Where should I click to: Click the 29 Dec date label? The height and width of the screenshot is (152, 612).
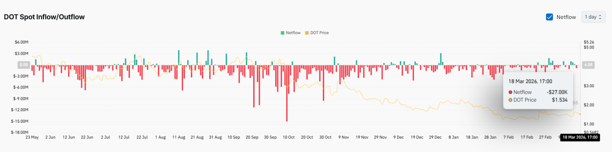click(x=435, y=137)
